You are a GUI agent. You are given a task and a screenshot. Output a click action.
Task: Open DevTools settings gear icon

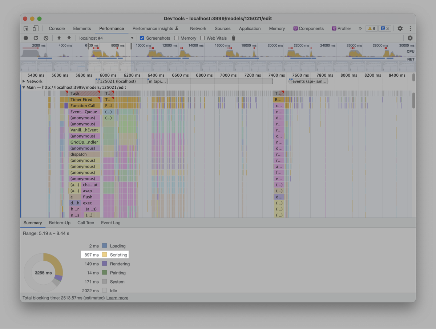400,28
